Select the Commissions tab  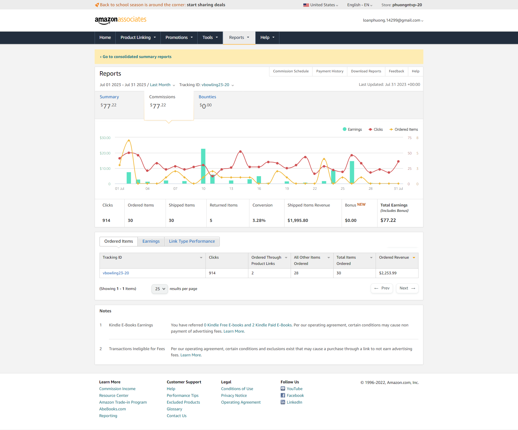(169, 105)
